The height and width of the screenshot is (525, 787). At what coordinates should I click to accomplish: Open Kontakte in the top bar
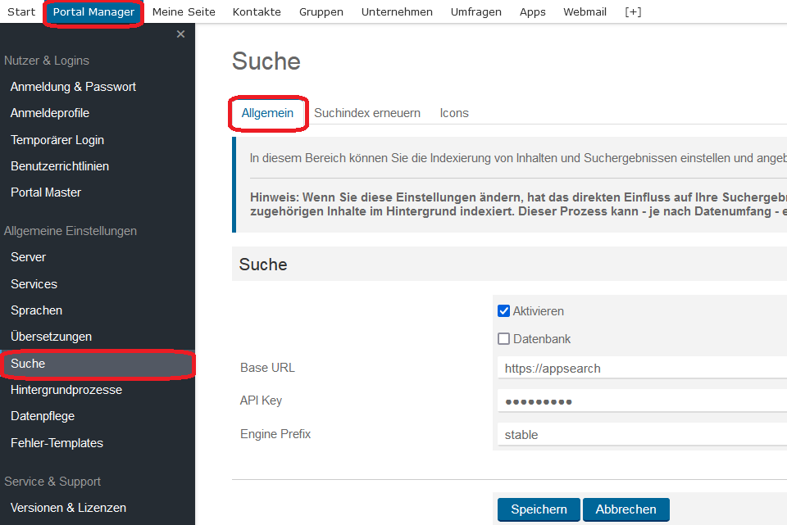coord(257,12)
